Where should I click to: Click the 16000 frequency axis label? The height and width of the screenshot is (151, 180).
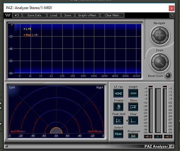[136, 76]
